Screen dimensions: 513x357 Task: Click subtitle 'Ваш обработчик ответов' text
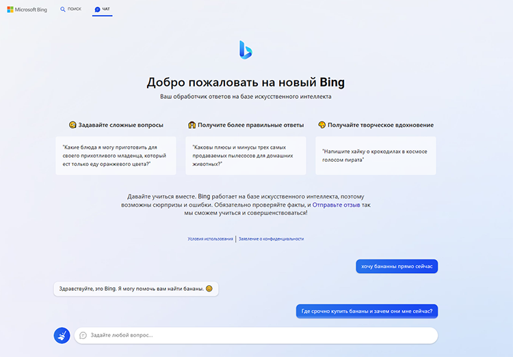pyautogui.click(x=246, y=96)
